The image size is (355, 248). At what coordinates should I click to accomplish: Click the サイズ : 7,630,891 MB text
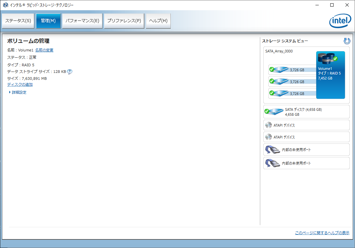pos(27,78)
